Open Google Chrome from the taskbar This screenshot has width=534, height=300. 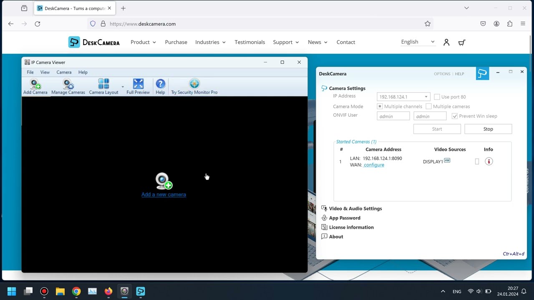tap(76, 291)
